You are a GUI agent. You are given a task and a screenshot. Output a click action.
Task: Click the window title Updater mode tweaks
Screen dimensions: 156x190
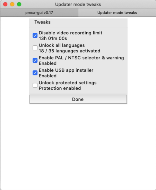[78, 5]
